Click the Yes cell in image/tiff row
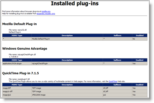154x103 pixels. [140, 88]
